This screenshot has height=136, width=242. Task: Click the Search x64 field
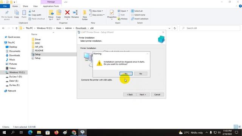pos(210,28)
